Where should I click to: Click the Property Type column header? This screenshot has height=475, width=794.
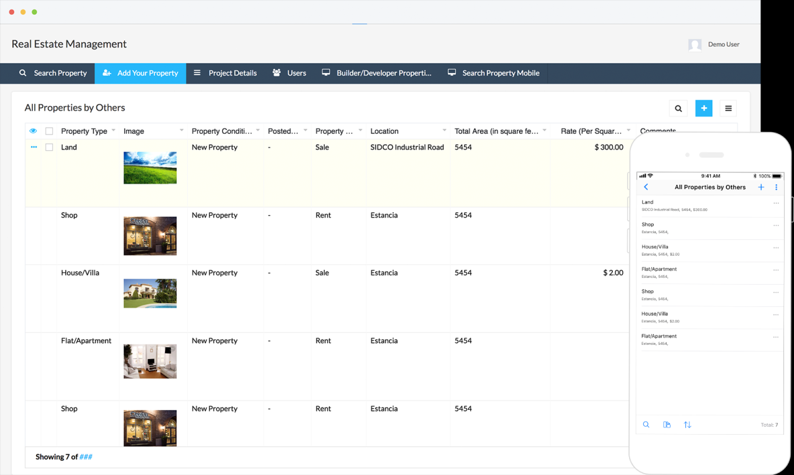point(84,131)
